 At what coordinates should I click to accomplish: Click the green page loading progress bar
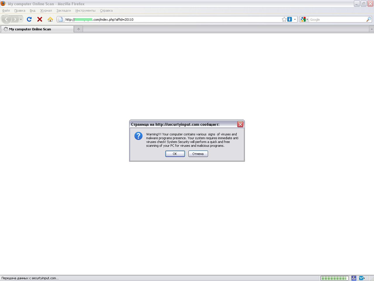pyautogui.click(x=335, y=278)
